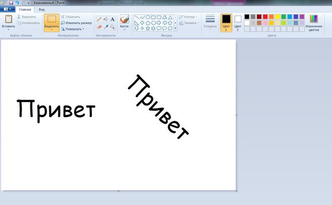Screen dimensions: 332x205
Task: Click the canvas bottom-right resize handle
Action: [x=236, y=191]
